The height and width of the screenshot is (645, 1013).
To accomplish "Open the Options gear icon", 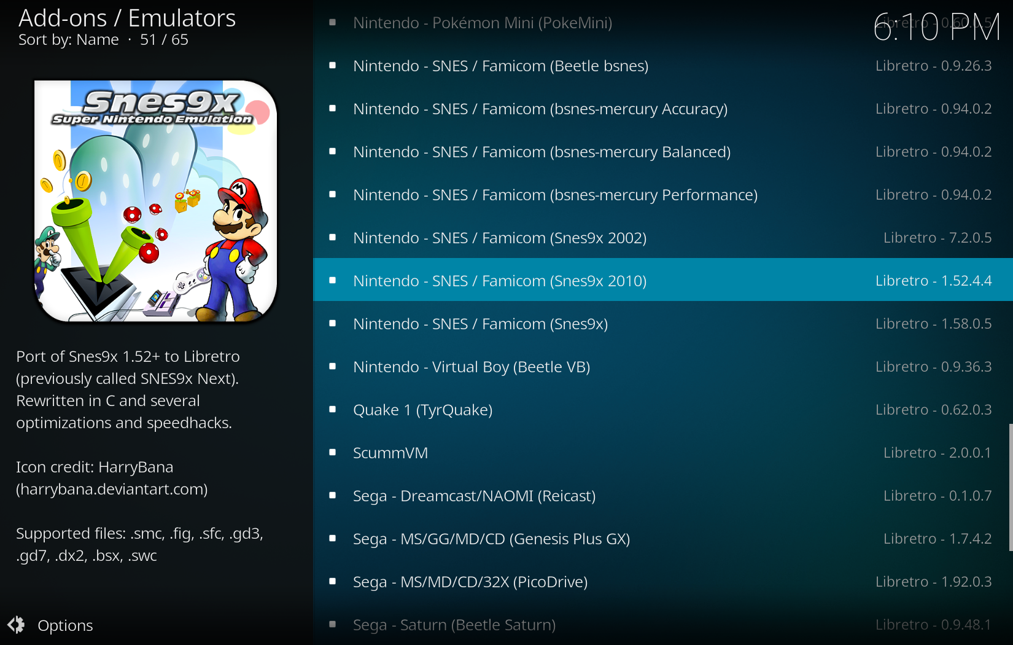I will 17,625.
